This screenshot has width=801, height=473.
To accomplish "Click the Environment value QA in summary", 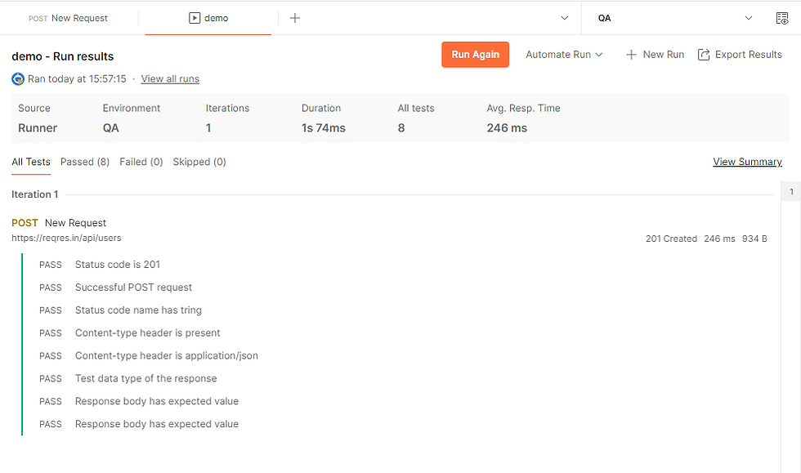I will 111,127.
